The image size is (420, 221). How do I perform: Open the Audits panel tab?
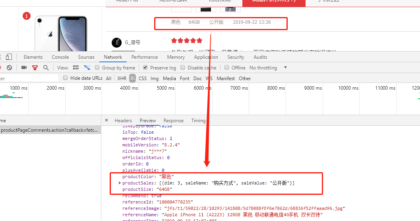coord(260,57)
